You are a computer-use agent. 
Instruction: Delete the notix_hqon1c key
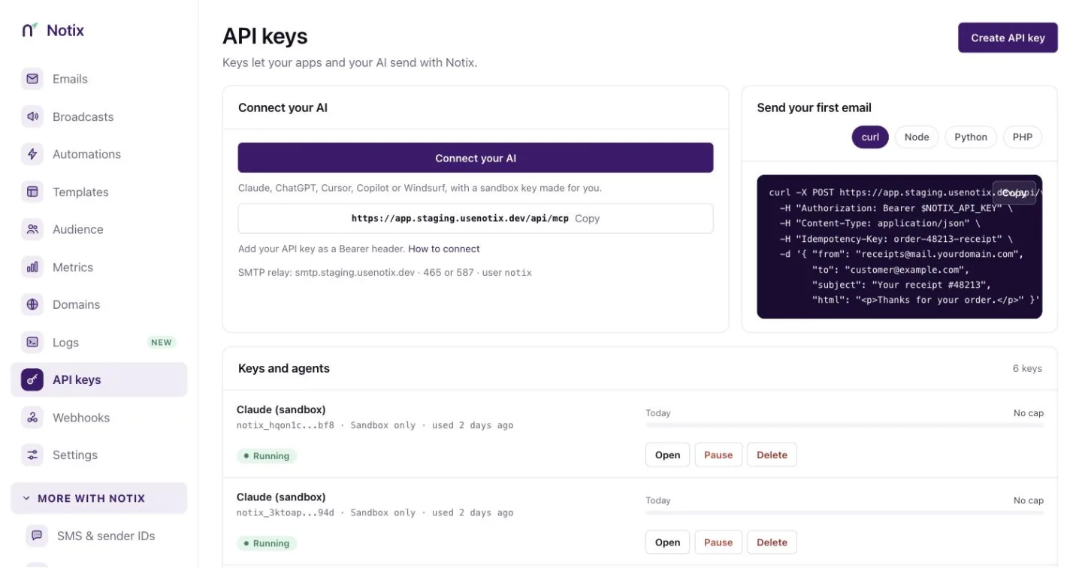[772, 455]
